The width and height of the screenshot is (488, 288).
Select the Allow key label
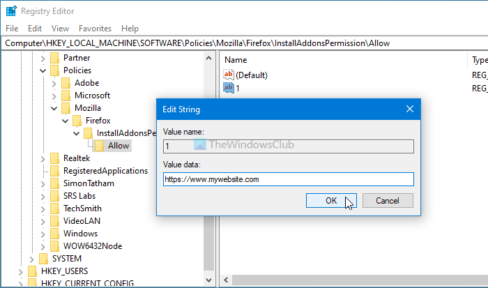click(119, 146)
